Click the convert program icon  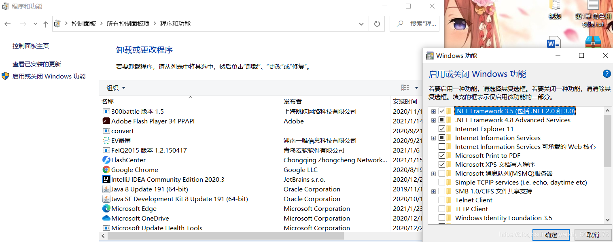pyautogui.click(x=106, y=131)
